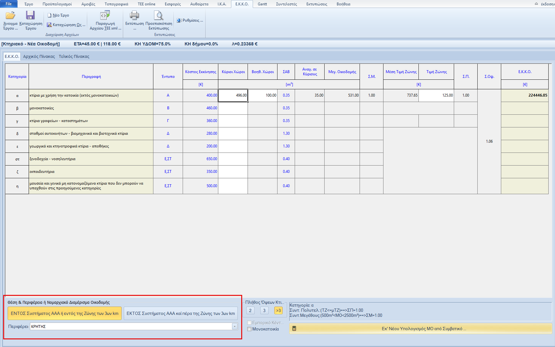The image size is (555, 347).
Task: Choose 2 building facades
Action: click(250, 310)
